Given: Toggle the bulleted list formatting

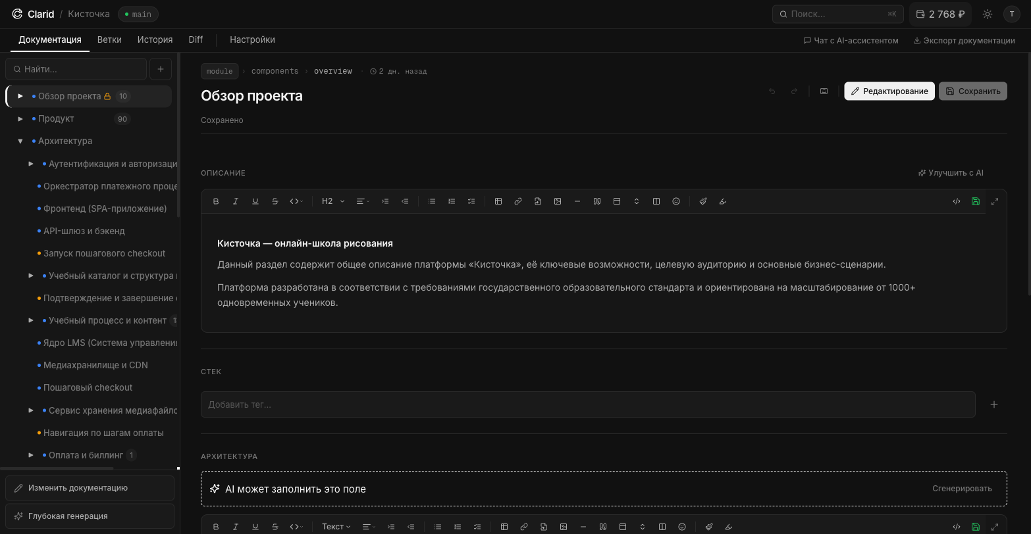Looking at the screenshot, I should (432, 201).
